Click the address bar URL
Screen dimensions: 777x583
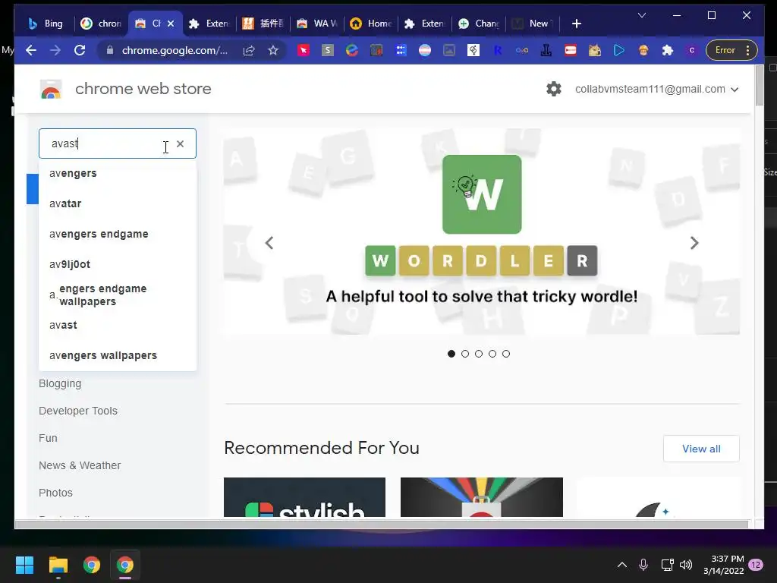click(175, 50)
